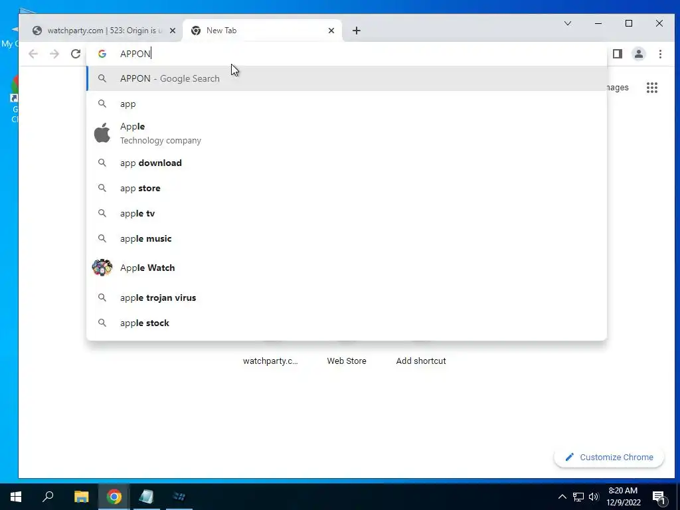680x510 pixels.
Task: Minimize the Chrome window
Action: coord(598,23)
